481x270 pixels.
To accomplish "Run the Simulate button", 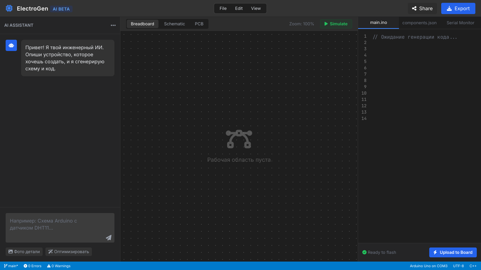I will (336, 24).
